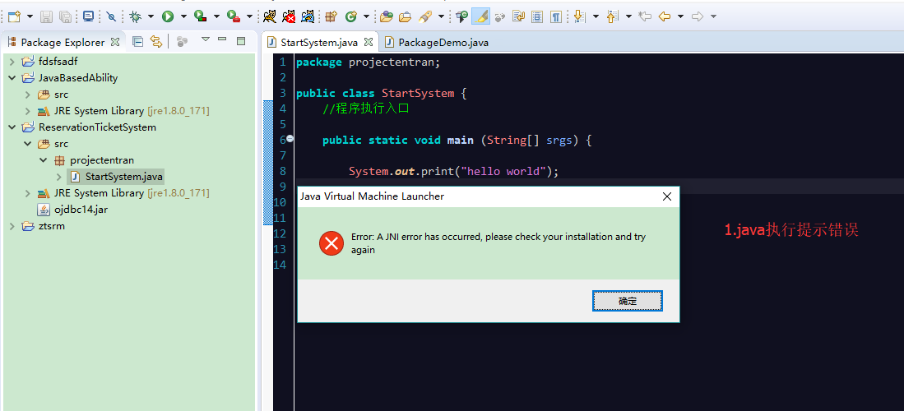This screenshot has height=411, width=904.
Task: Click Collapse All in Package Explorer
Action: click(x=137, y=41)
